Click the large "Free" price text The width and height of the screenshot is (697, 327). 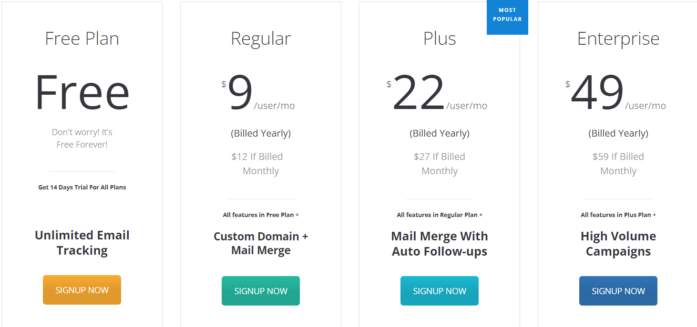tap(82, 92)
